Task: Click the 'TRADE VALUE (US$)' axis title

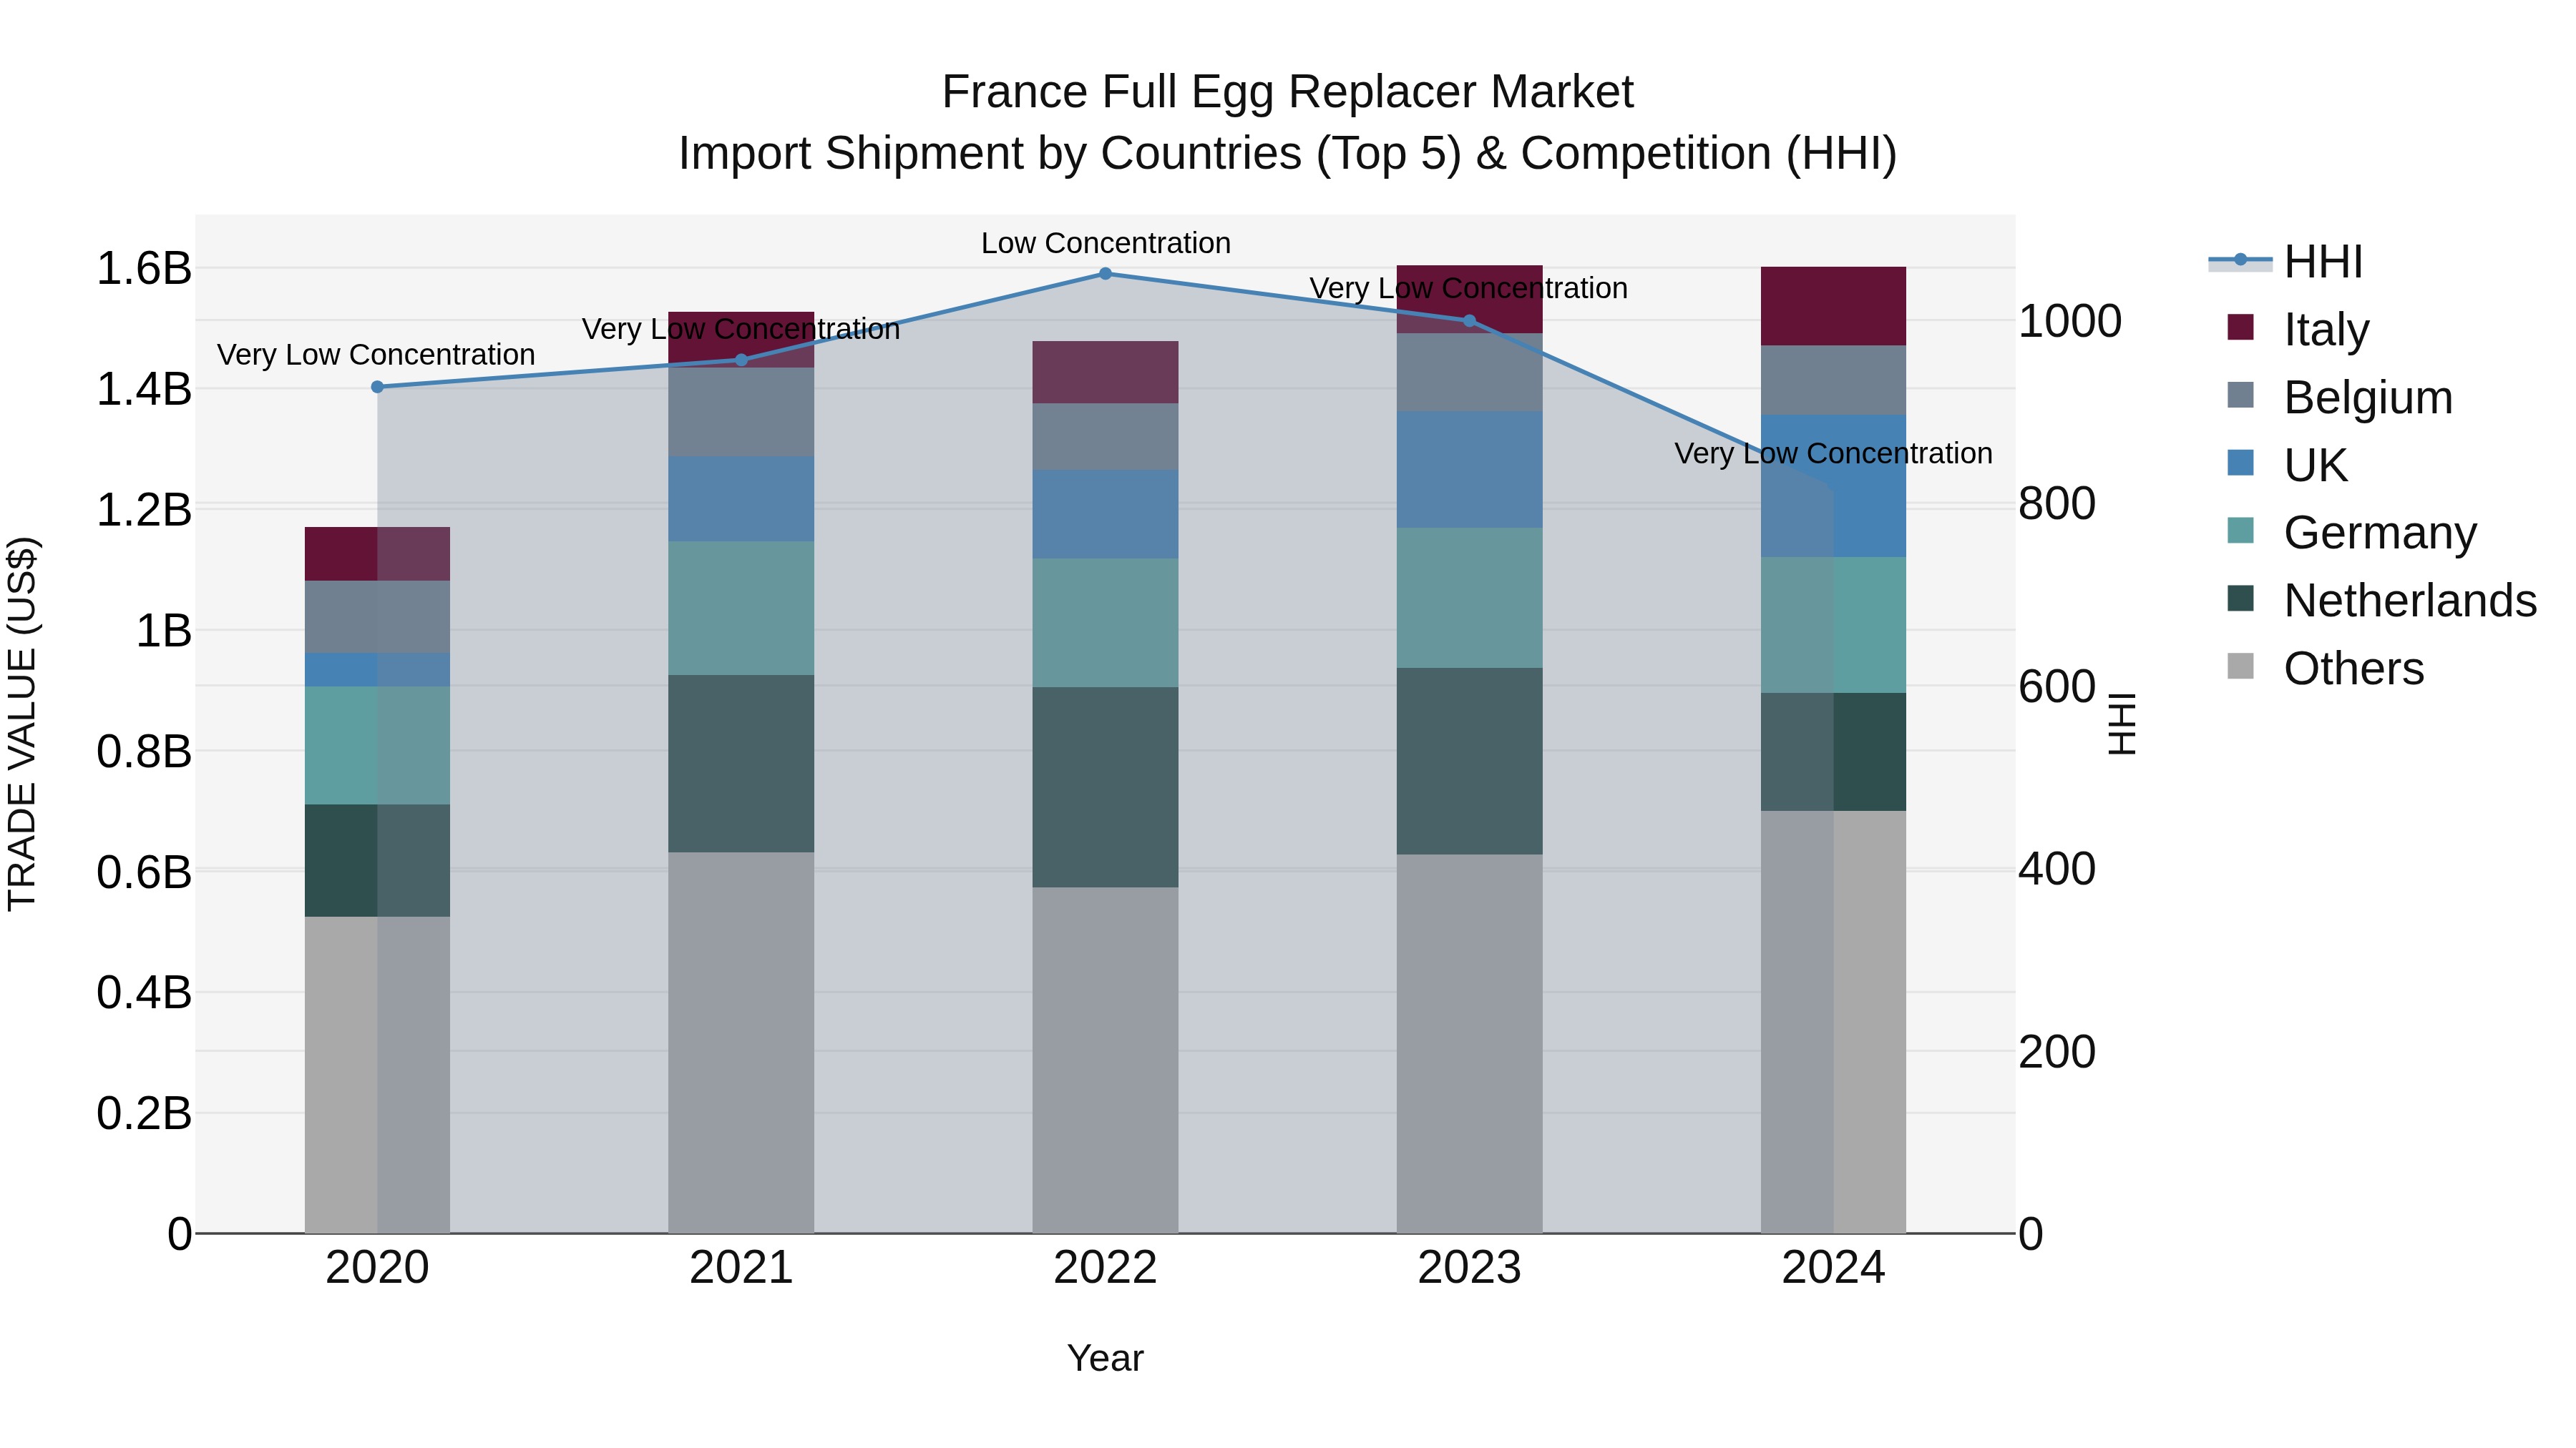Action: pos(22,724)
